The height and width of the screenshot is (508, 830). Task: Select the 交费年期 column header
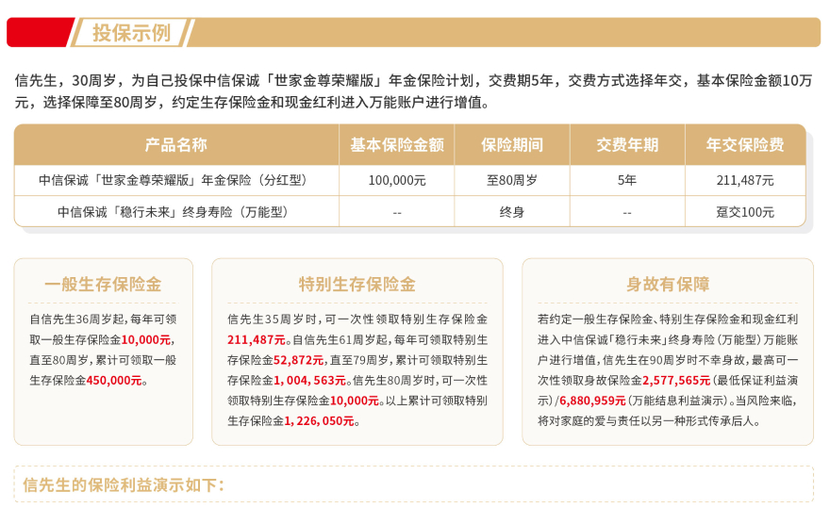[627, 144]
